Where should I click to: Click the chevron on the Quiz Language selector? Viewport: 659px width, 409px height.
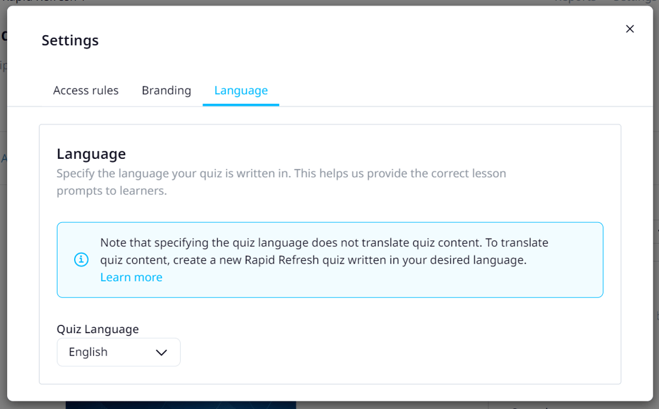[x=162, y=352]
